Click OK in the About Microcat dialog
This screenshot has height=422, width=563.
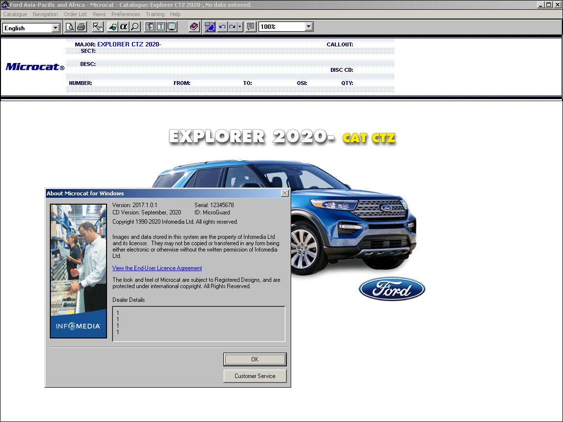click(x=255, y=359)
